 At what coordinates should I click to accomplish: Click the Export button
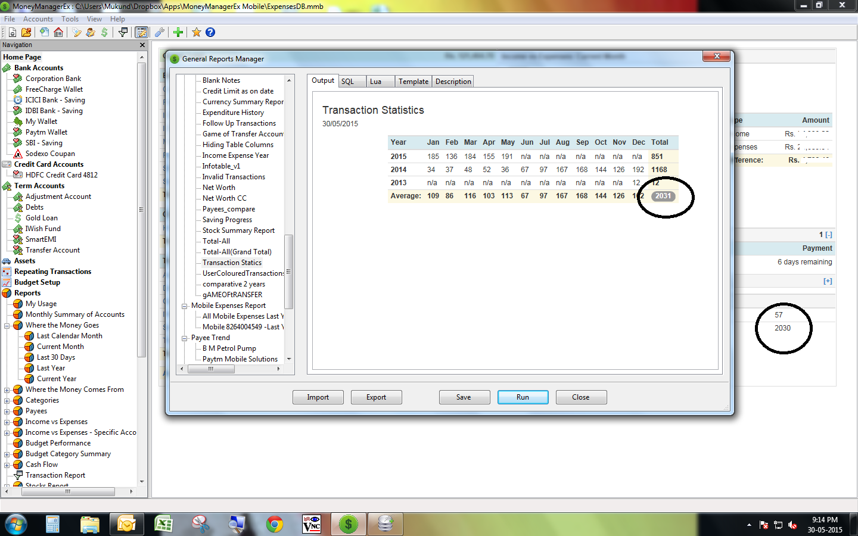click(376, 397)
